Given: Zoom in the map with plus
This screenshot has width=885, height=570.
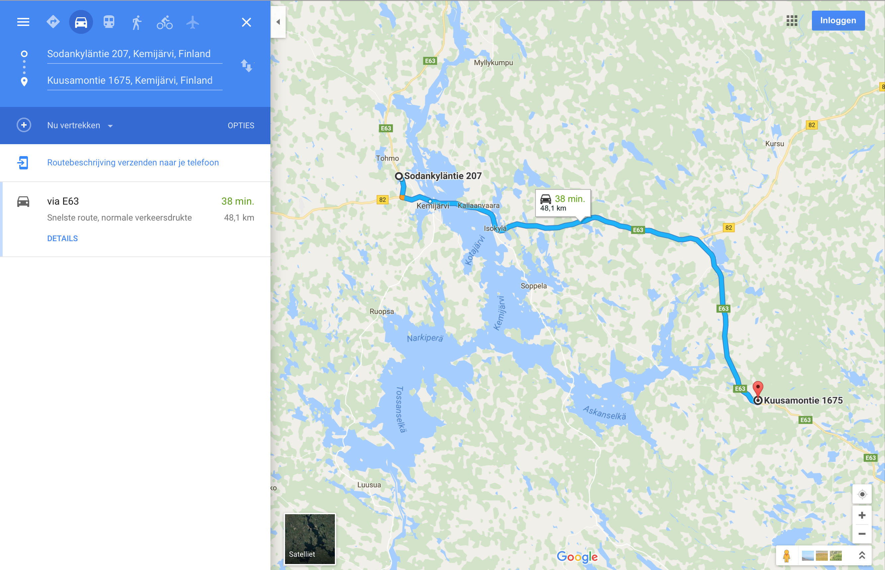Looking at the screenshot, I should point(862,515).
